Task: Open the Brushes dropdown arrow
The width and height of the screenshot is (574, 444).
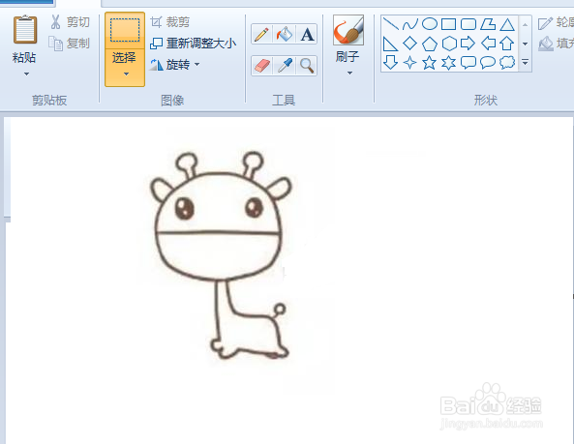Action: click(349, 74)
